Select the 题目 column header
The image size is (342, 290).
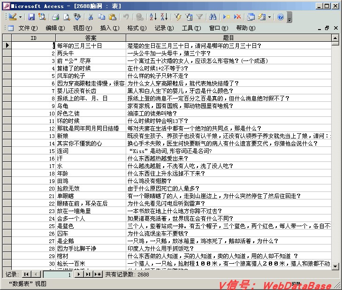coord(228,38)
